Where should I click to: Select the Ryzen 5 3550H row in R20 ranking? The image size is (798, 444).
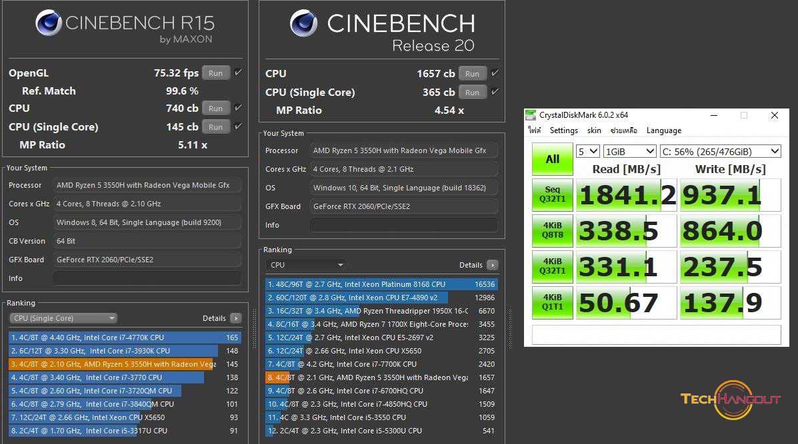pyautogui.click(x=381, y=377)
